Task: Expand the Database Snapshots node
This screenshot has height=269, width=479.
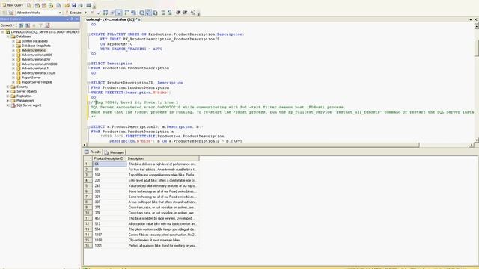Action: pyautogui.click(x=13, y=46)
